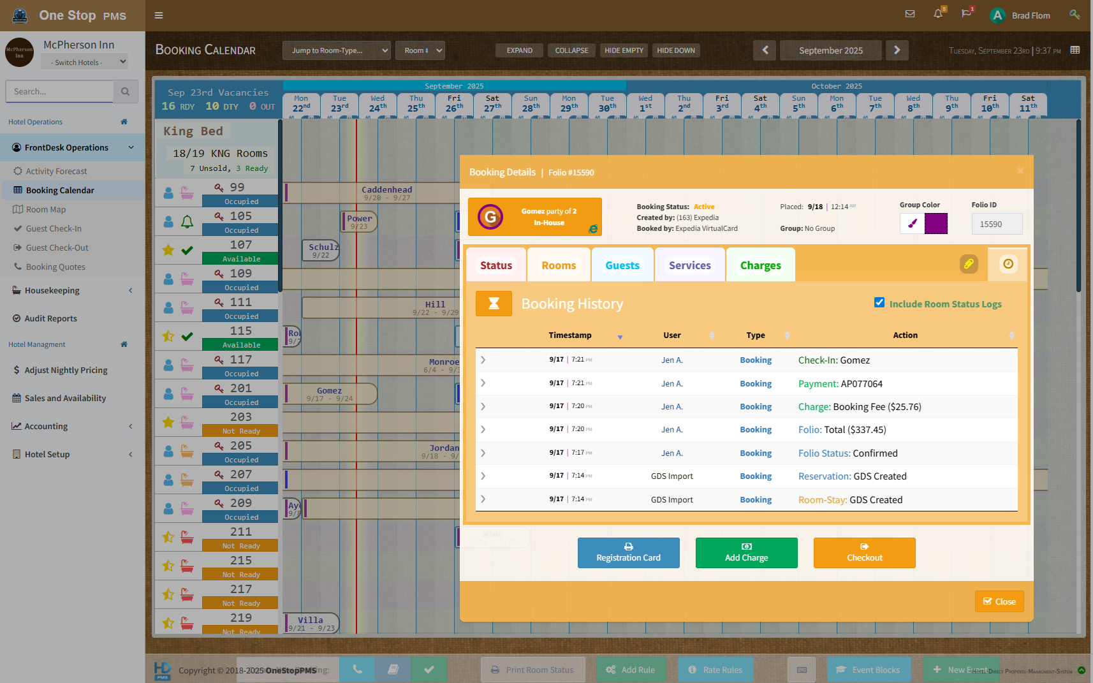Screen dimensions: 1093x683
Task: Open the Switch Hotels dropdown
Action: click(x=85, y=62)
